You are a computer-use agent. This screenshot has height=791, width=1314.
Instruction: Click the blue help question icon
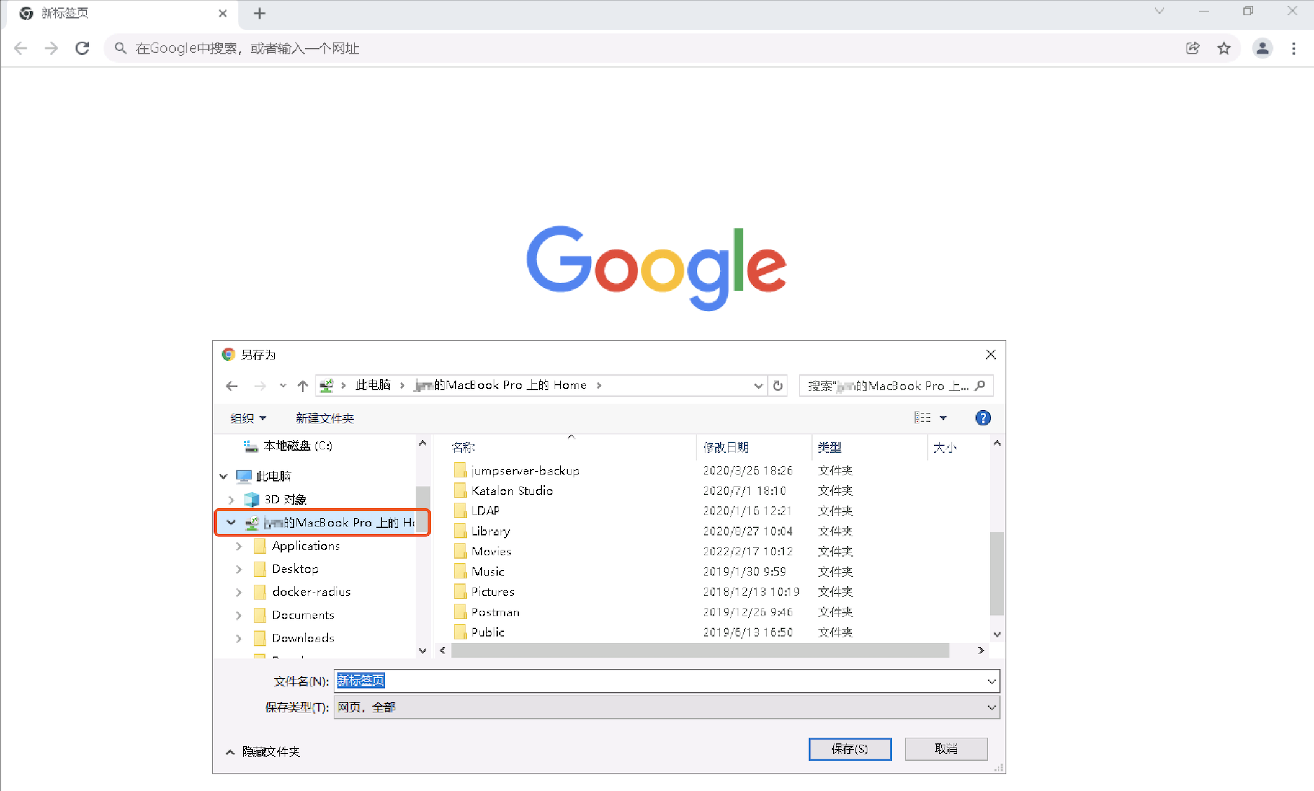click(983, 418)
